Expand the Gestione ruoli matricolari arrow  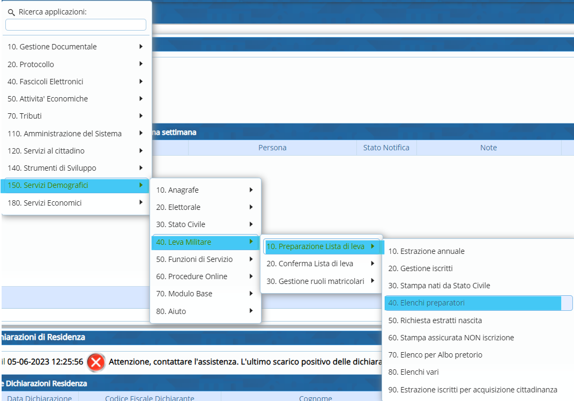[372, 281]
